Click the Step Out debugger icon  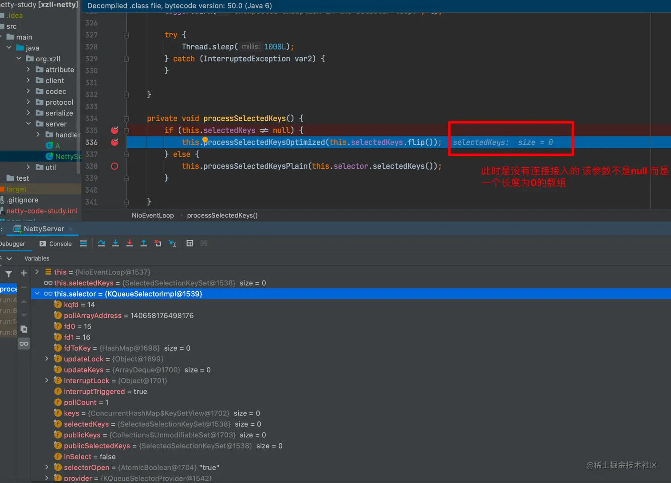(144, 243)
